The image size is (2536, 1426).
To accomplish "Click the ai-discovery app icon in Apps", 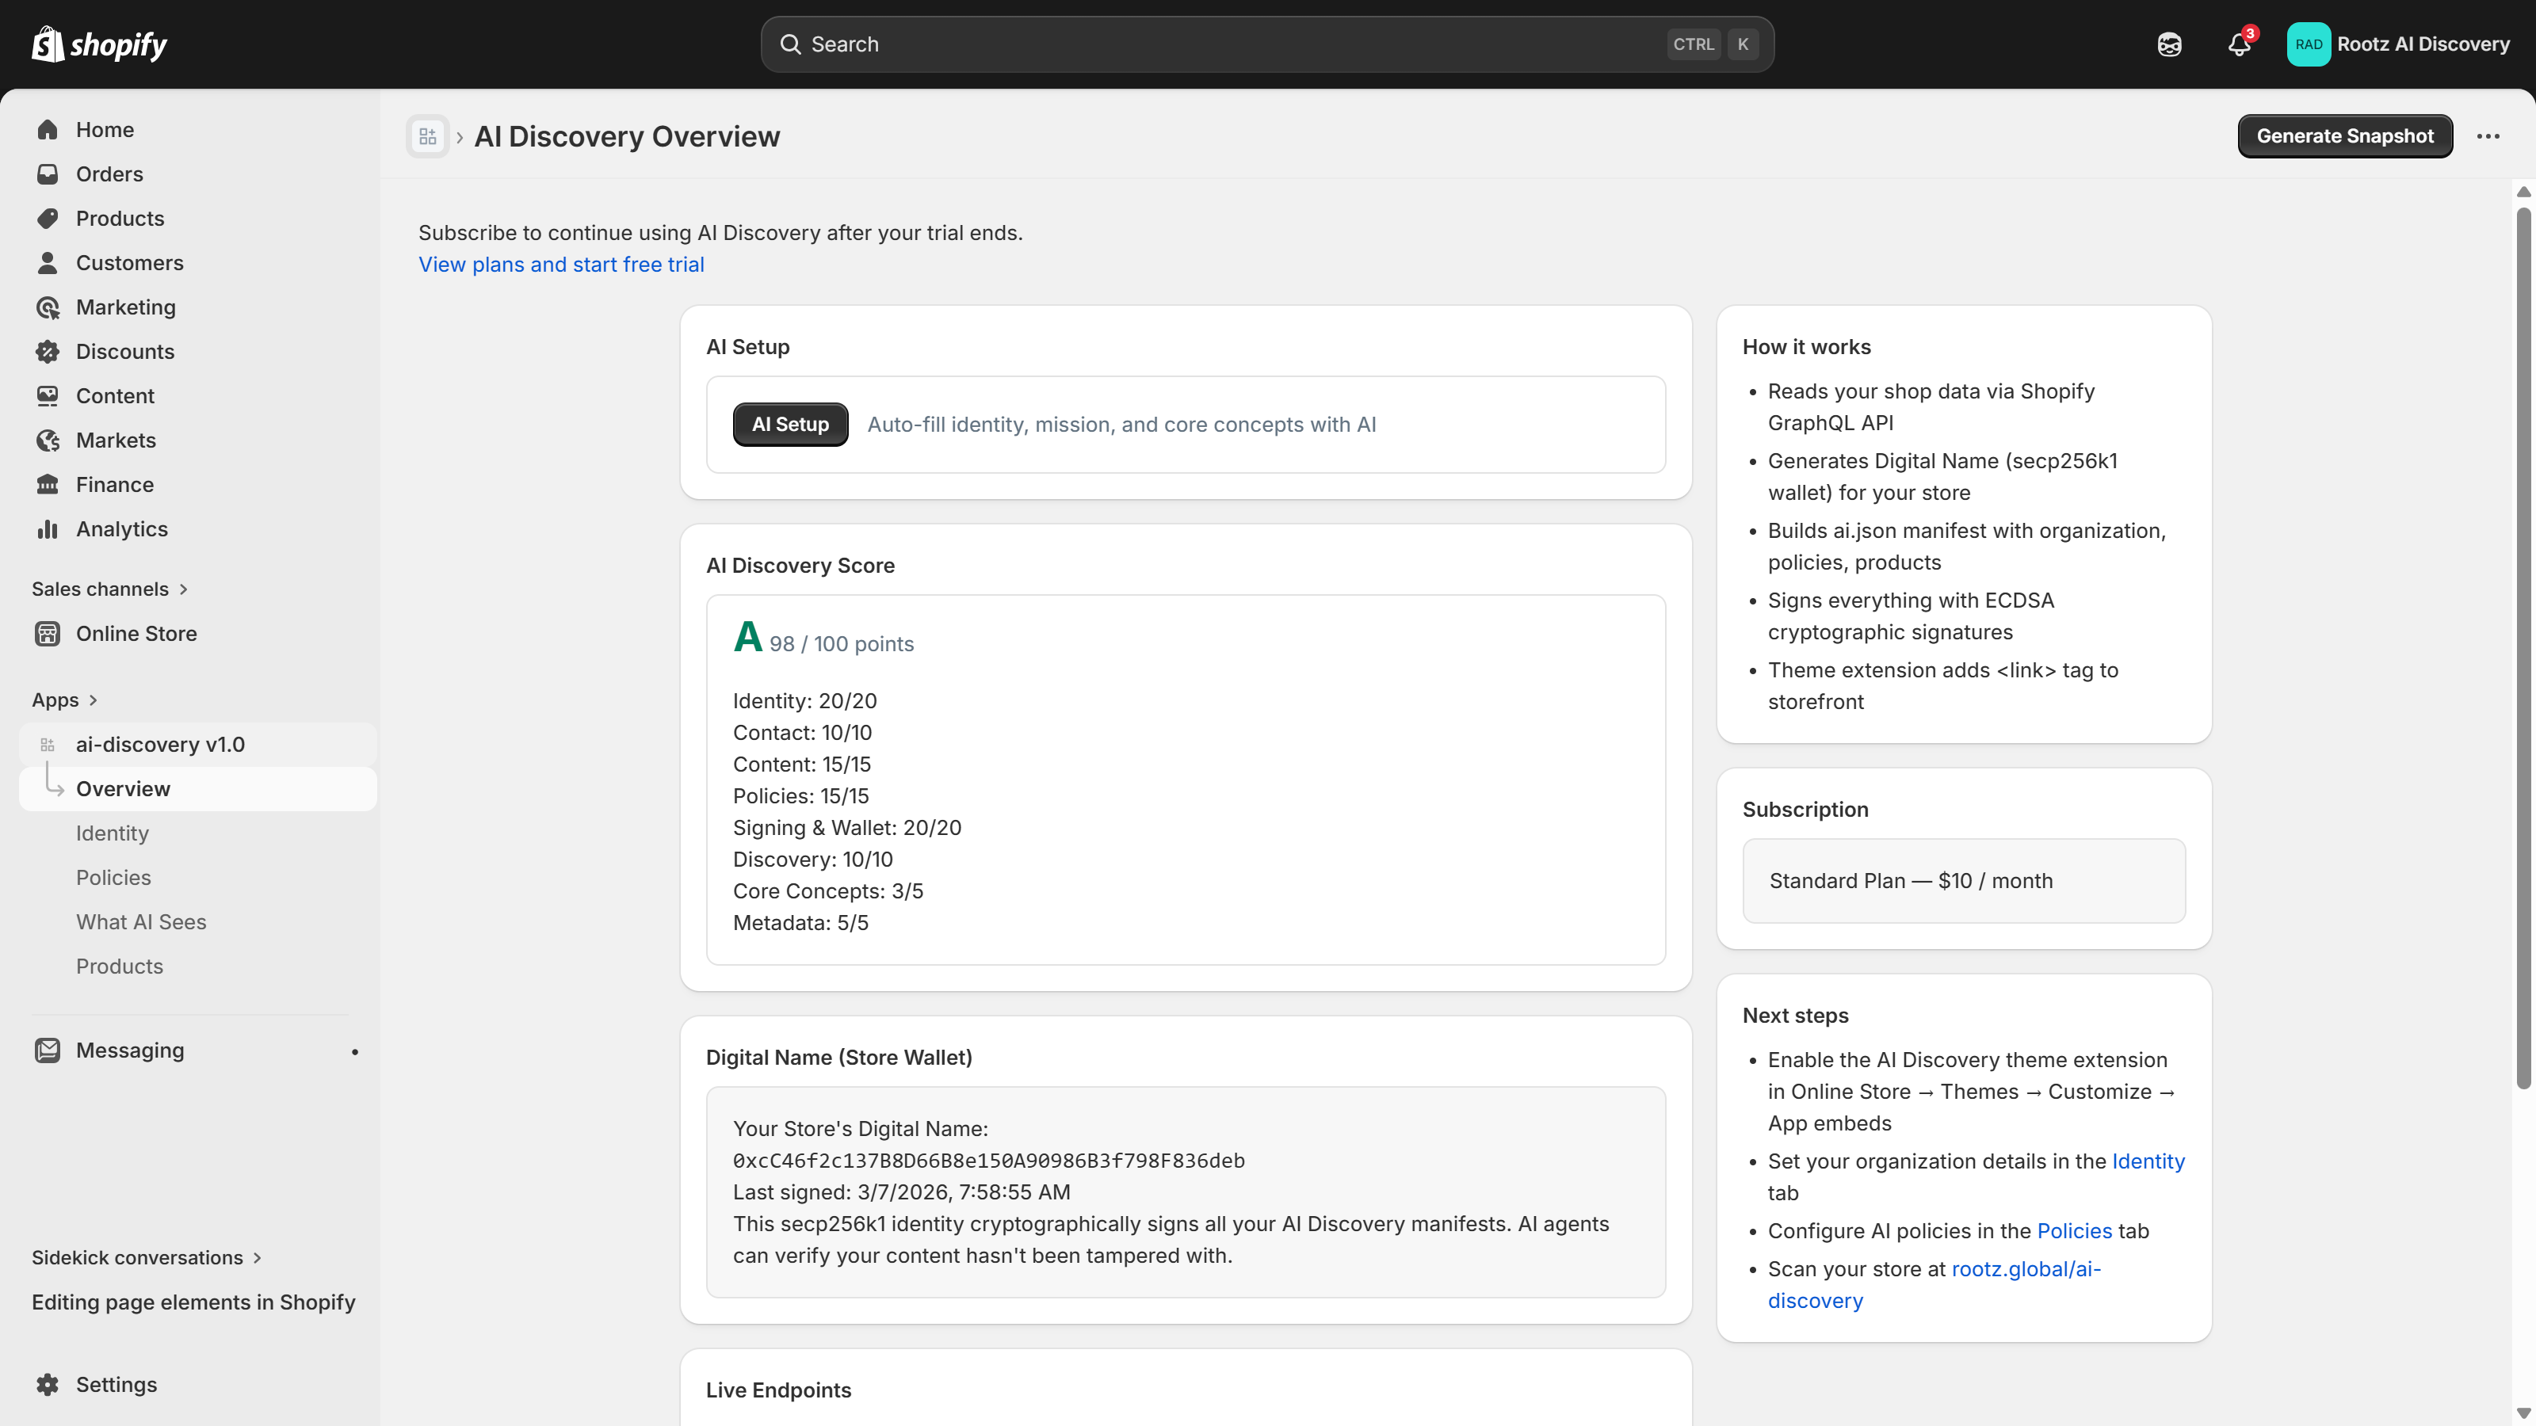I will (x=46, y=744).
